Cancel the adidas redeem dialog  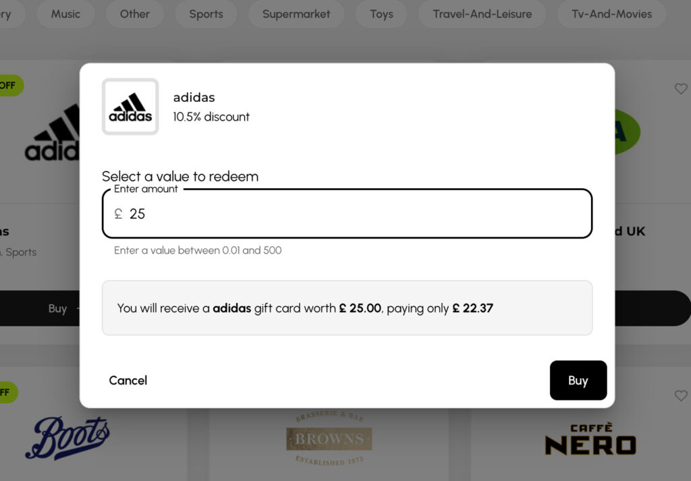pyautogui.click(x=128, y=380)
